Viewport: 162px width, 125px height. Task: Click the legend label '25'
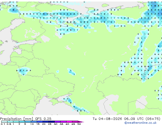pyautogui.click(x=50, y=124)
